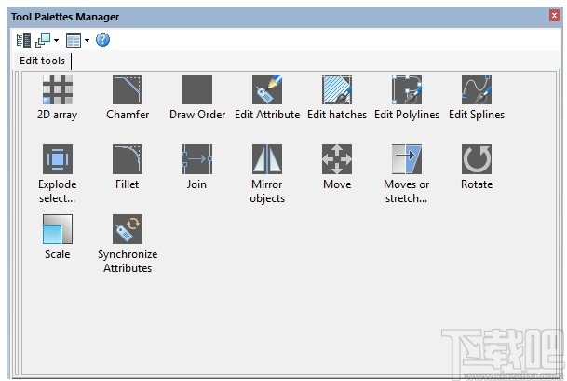Click the Explode selection tool icon

(x=58, y=159)
